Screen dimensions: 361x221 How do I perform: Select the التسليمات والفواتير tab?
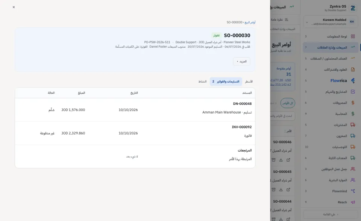[x=226, y=82]
